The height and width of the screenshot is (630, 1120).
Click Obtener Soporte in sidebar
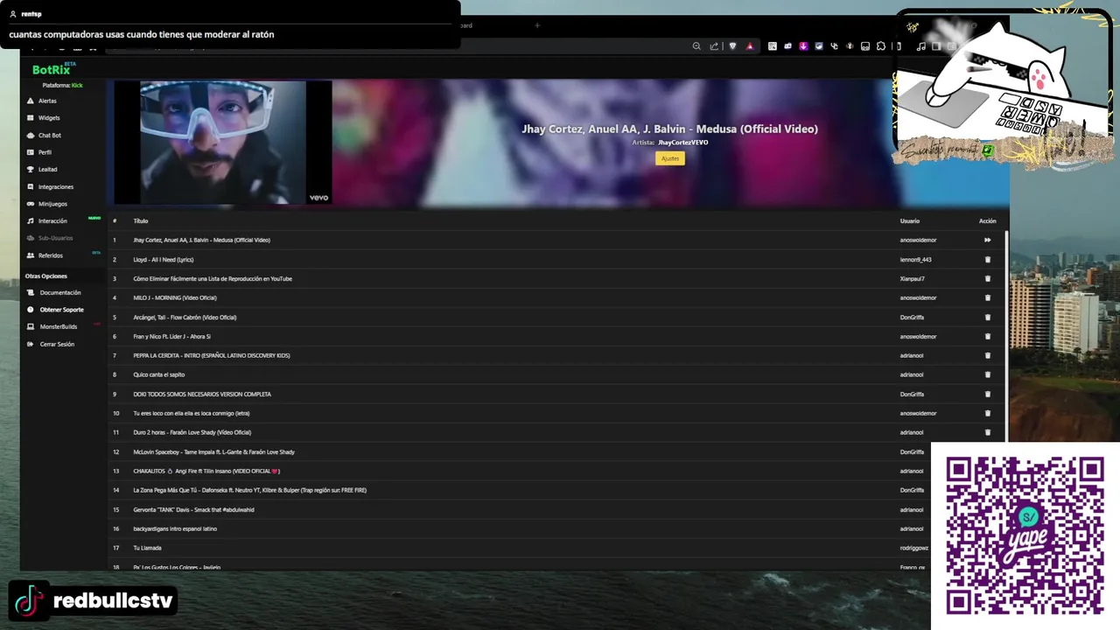[61, 310]
